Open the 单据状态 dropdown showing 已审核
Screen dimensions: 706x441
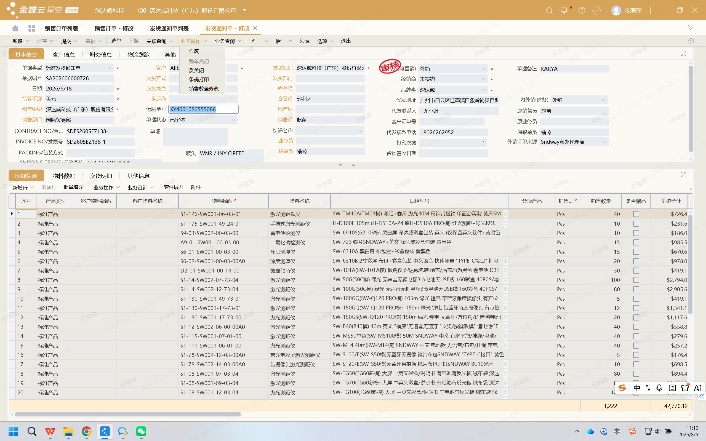click(234, 120)
